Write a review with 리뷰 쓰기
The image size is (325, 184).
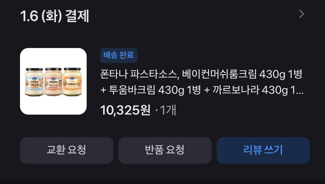point(263,150)
